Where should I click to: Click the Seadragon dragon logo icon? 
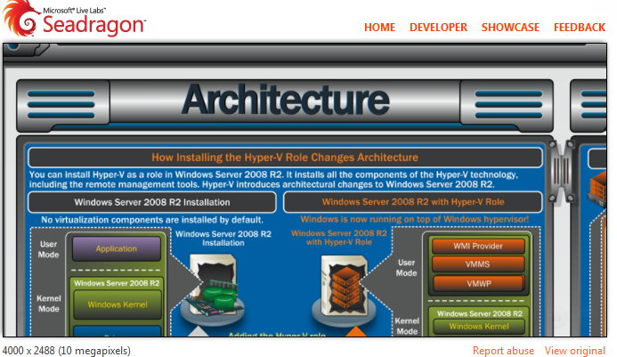pyautogui.click(x=20, y=18)
